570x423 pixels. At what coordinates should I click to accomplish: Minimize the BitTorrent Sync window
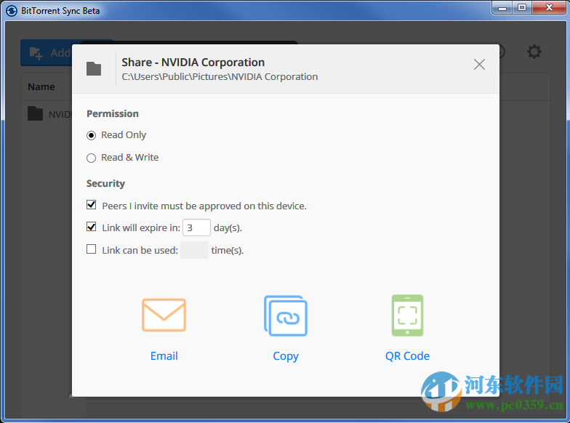(x=502, y=7)
